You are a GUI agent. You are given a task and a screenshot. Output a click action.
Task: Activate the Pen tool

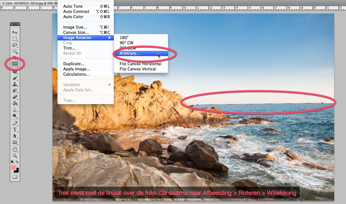point(15,123)
